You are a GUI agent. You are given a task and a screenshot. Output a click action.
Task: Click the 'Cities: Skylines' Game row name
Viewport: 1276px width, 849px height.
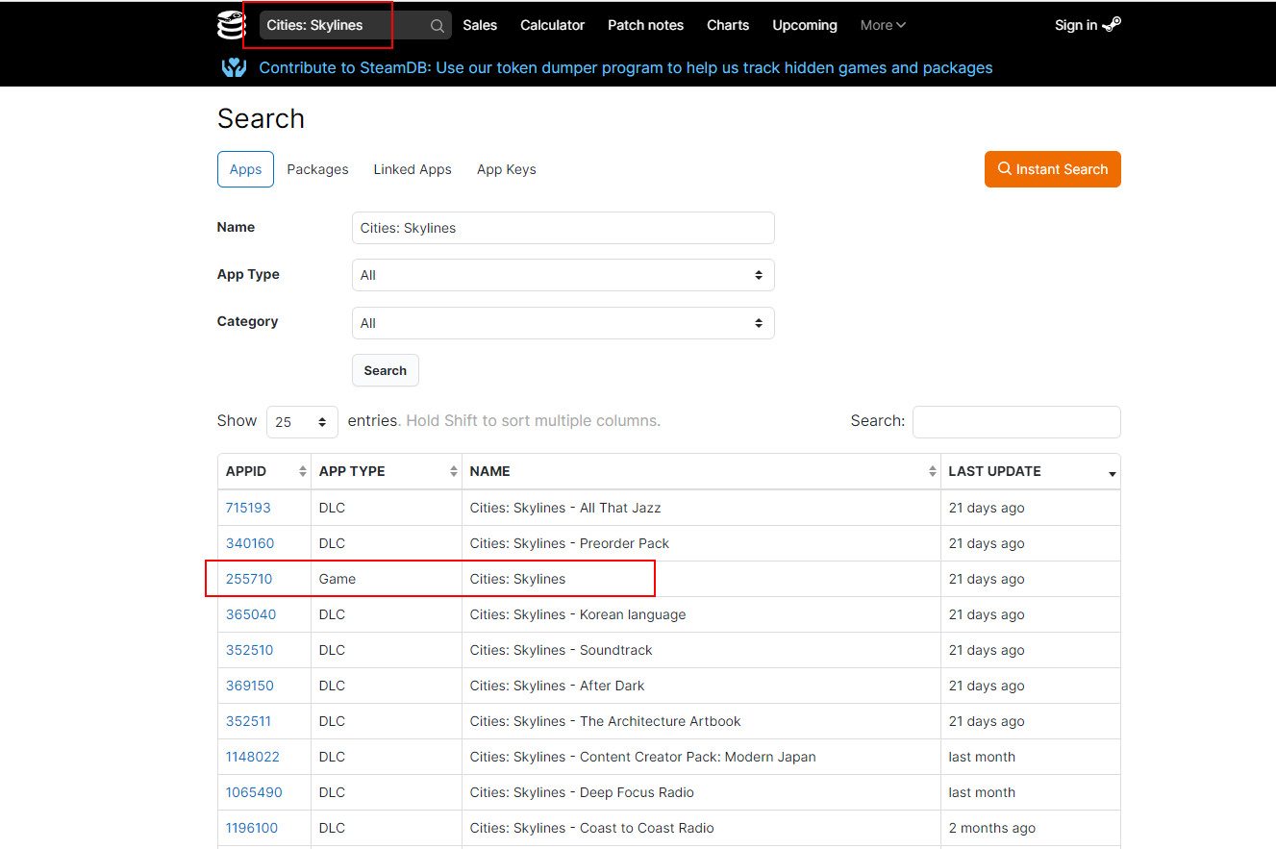click(517, 579)
